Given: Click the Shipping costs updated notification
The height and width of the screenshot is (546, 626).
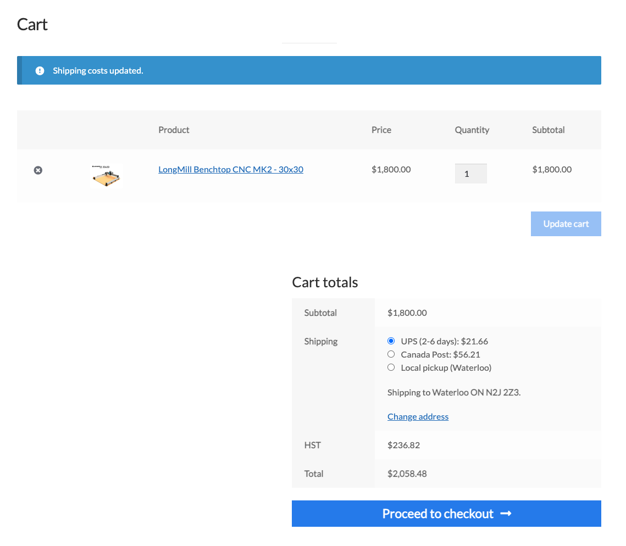Looking at the screenshot, I should click(x=98, y=70).
